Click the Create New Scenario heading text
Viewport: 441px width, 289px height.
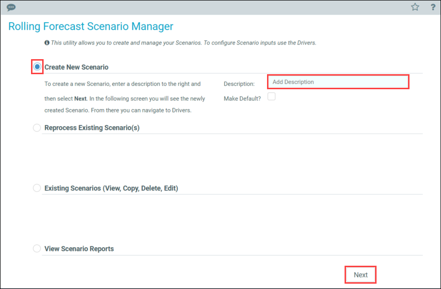tap(76, 67)
